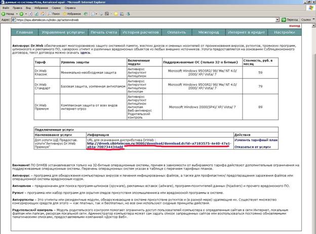Screen dimensions: 316x234
Task: Open the Файл menu
Action: point(6,8)
